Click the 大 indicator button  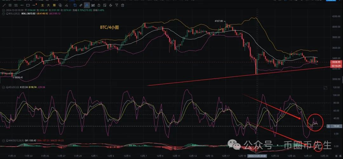click(48, 5)
